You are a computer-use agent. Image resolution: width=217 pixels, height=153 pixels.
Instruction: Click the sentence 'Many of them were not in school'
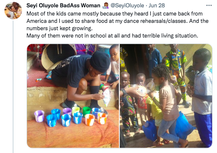[x=112, y=35]
